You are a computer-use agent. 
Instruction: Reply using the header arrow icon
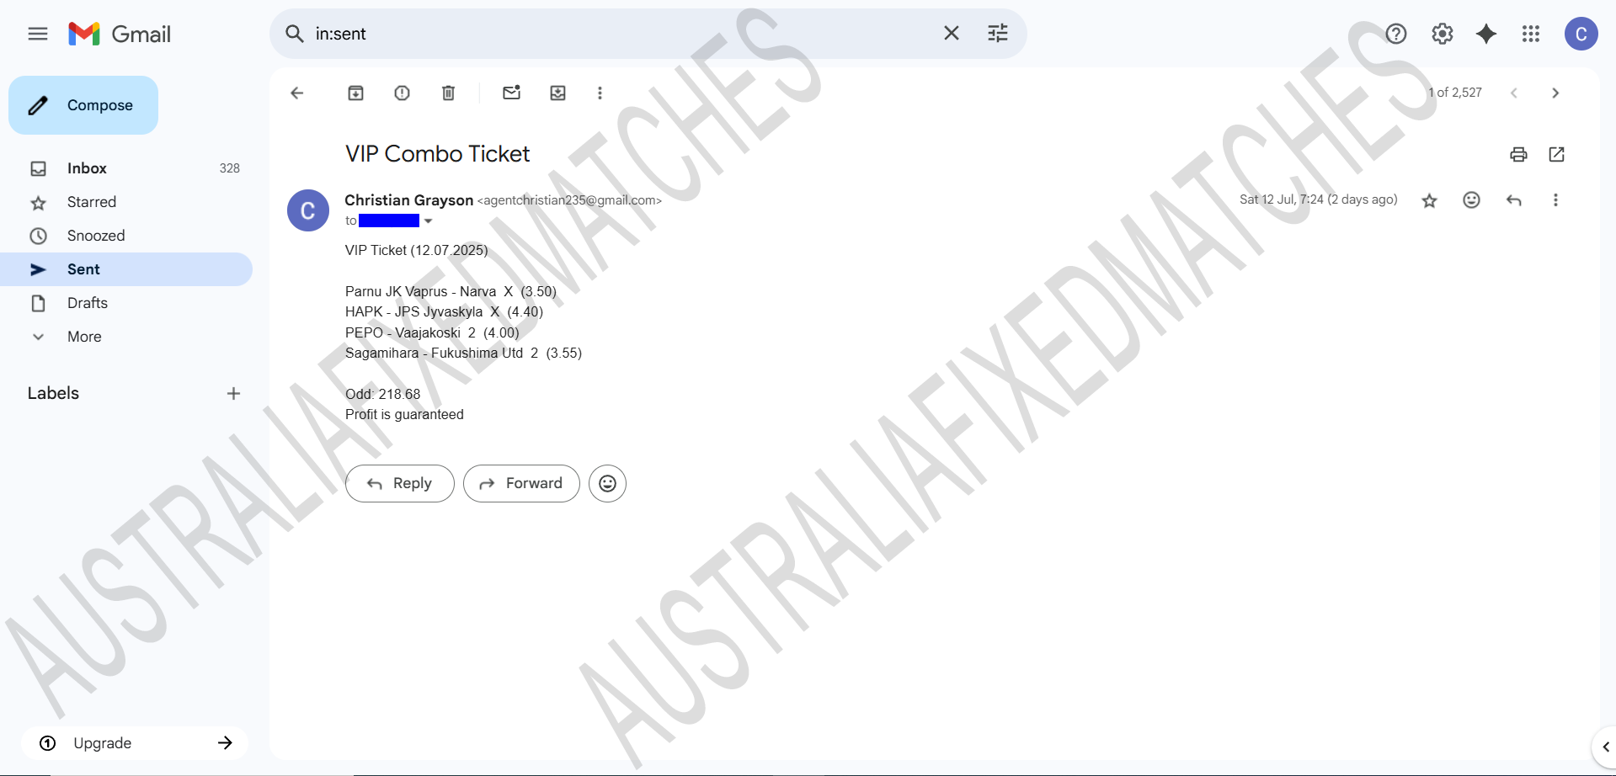coord(1514,200)
